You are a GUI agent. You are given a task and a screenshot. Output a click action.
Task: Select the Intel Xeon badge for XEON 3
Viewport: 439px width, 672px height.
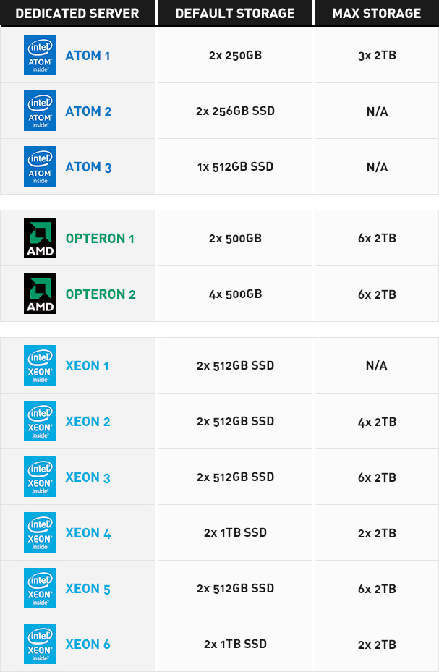[x=40, y=477]
